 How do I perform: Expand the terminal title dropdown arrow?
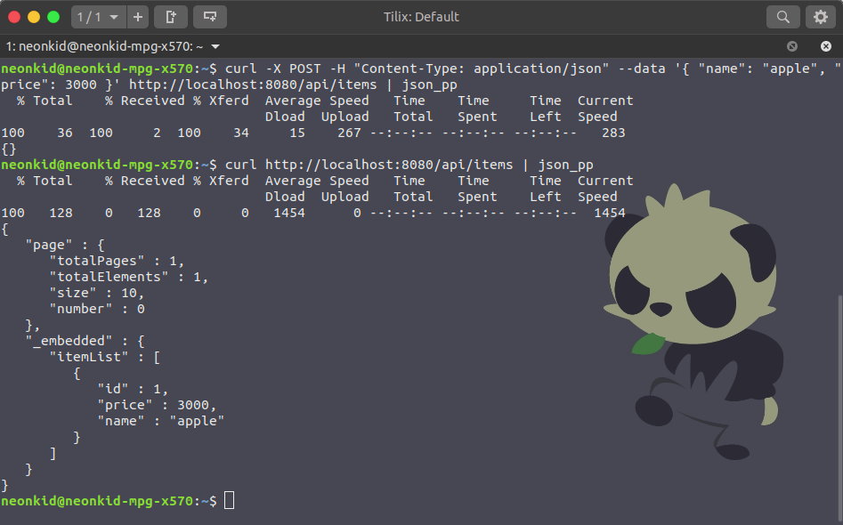[215, 47]
